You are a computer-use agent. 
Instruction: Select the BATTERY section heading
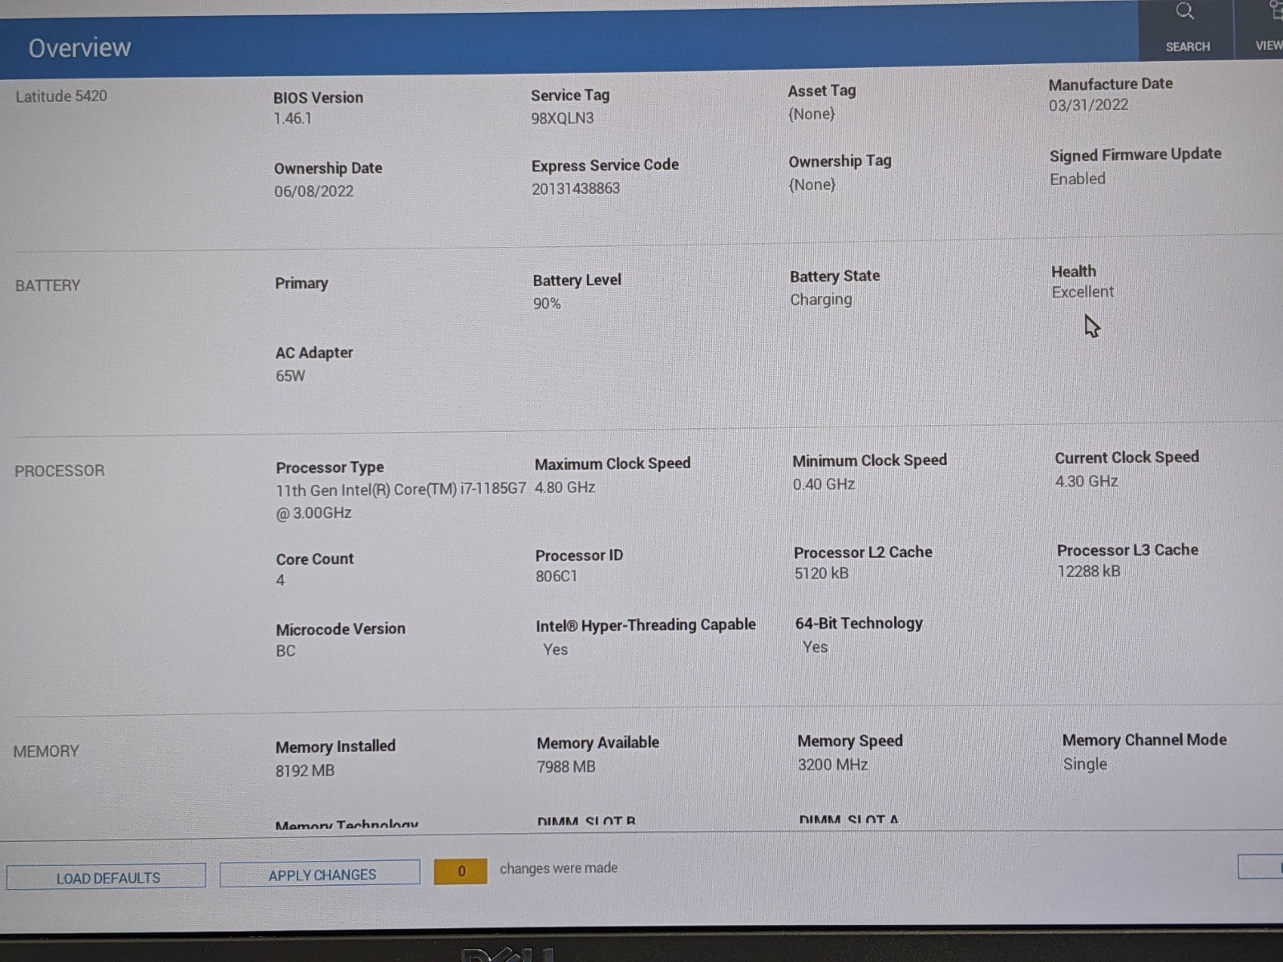[48, 285]
